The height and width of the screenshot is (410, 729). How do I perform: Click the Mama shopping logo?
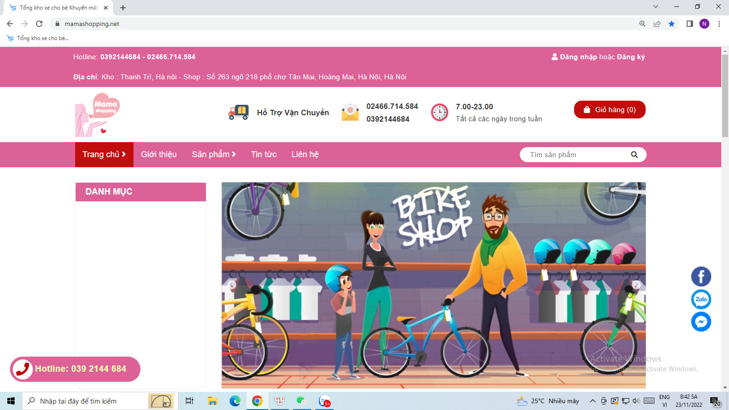pyautogui.click(x=98, y=115)
